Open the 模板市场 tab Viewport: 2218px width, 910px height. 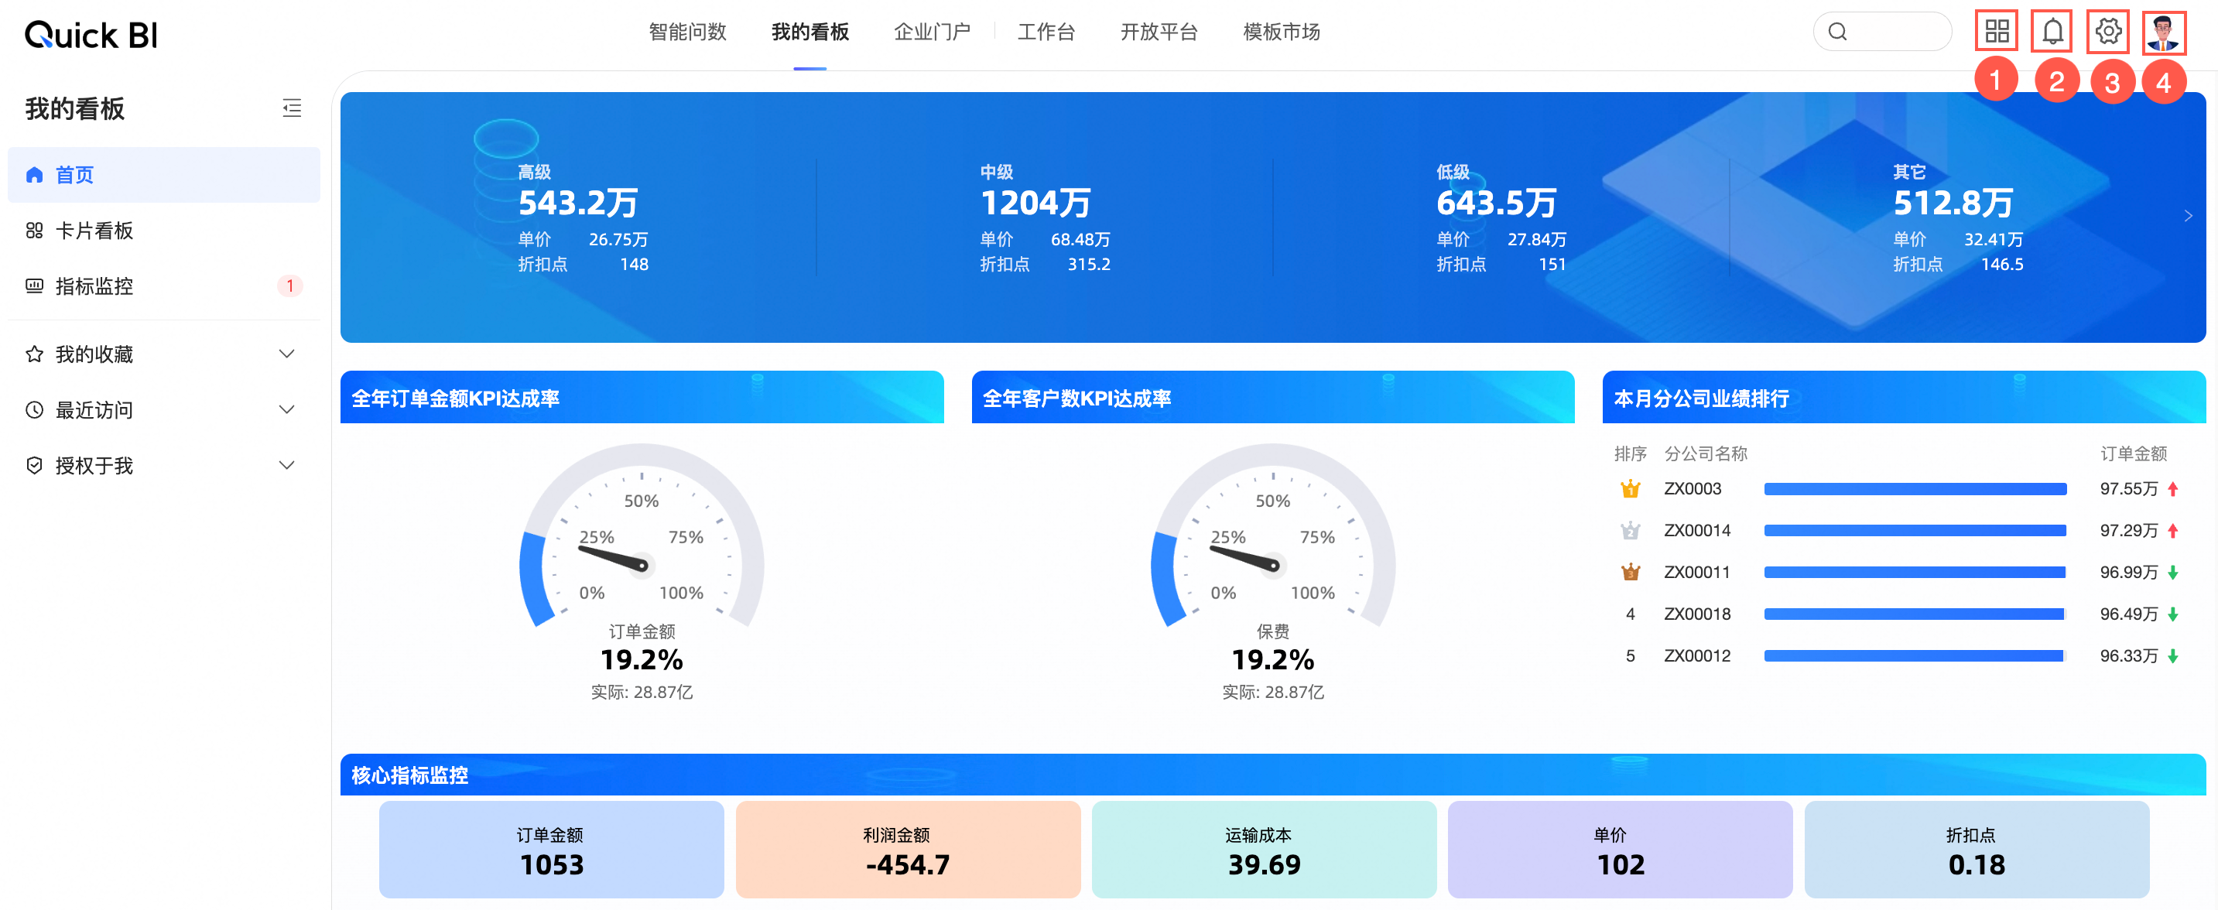pyautogui.click(x=1282, y=32)
